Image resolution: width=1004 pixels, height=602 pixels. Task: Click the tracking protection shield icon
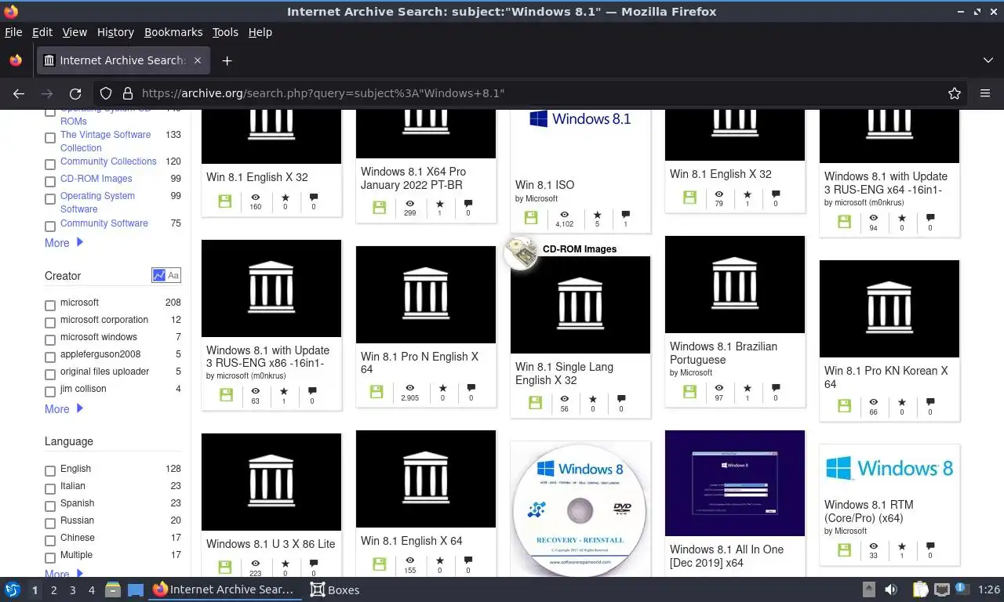106,93
